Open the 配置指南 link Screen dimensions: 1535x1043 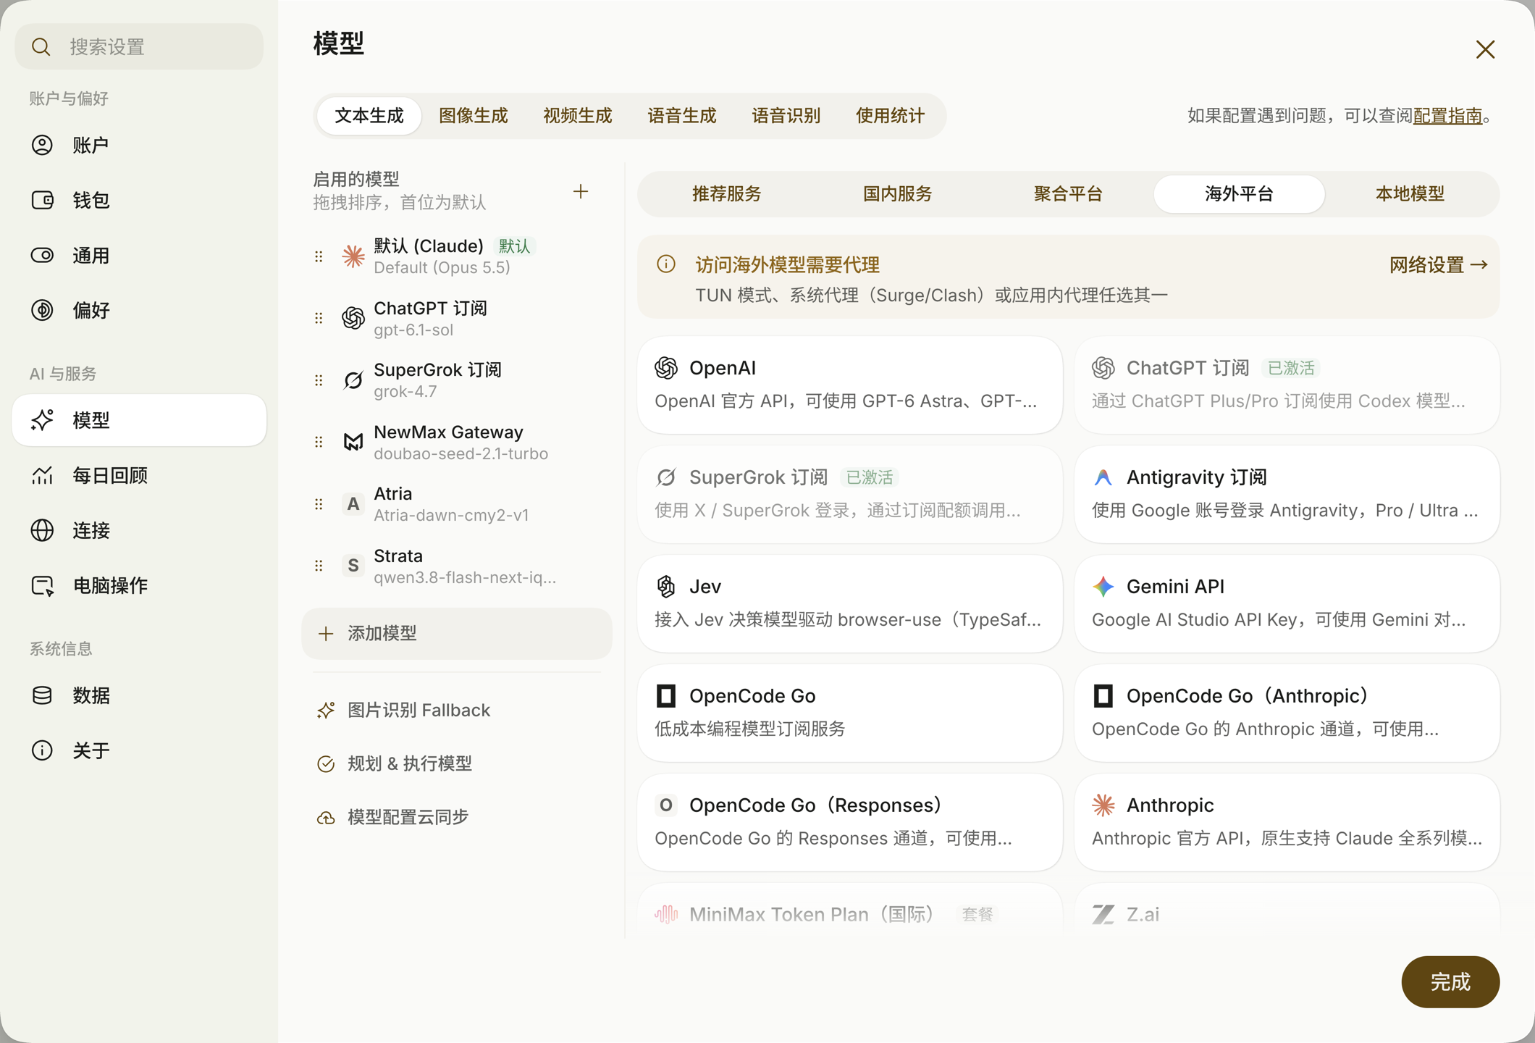point(1447,116)
